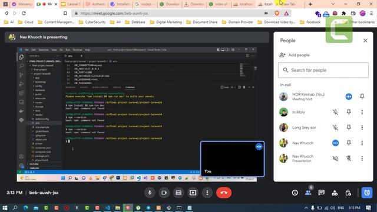377x212 pixels.
Task: Open more options in the call bar
Action: [207, 193]
